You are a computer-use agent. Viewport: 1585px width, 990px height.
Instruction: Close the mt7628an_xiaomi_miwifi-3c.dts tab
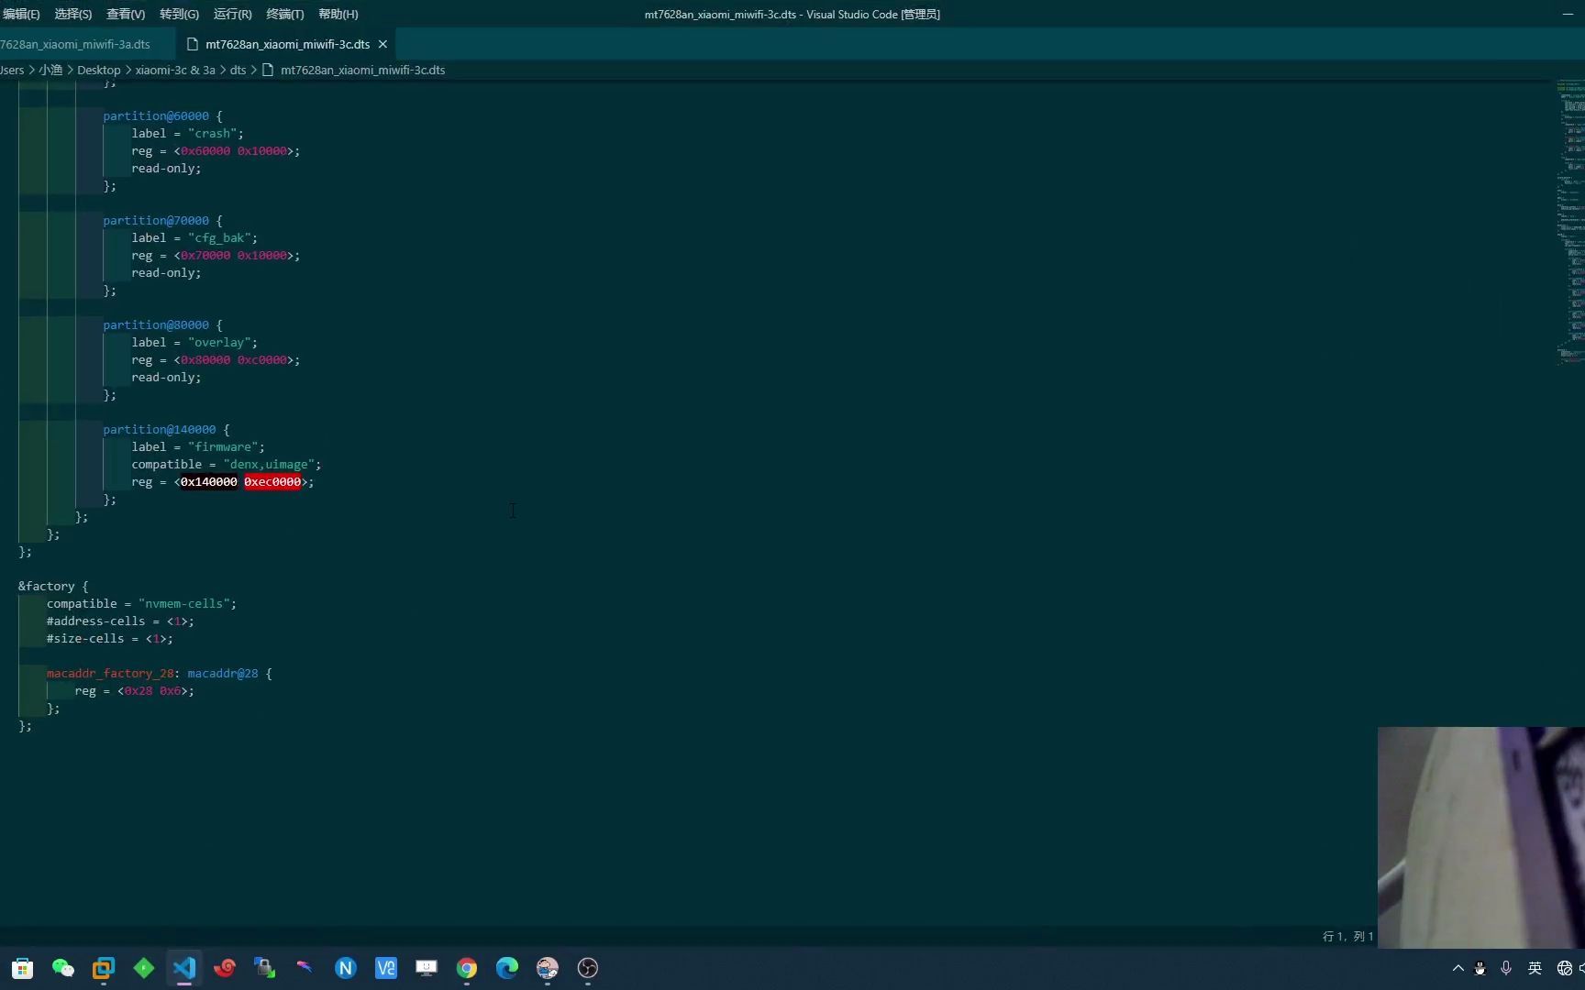(x=382, y=44)
